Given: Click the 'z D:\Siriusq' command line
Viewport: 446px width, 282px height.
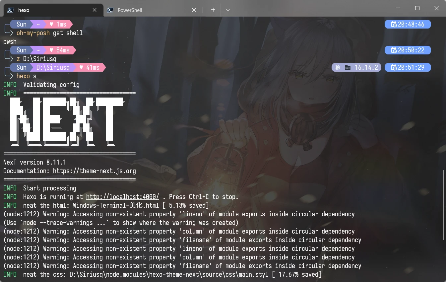Looking at the screenshot, I should coord(36,59).
